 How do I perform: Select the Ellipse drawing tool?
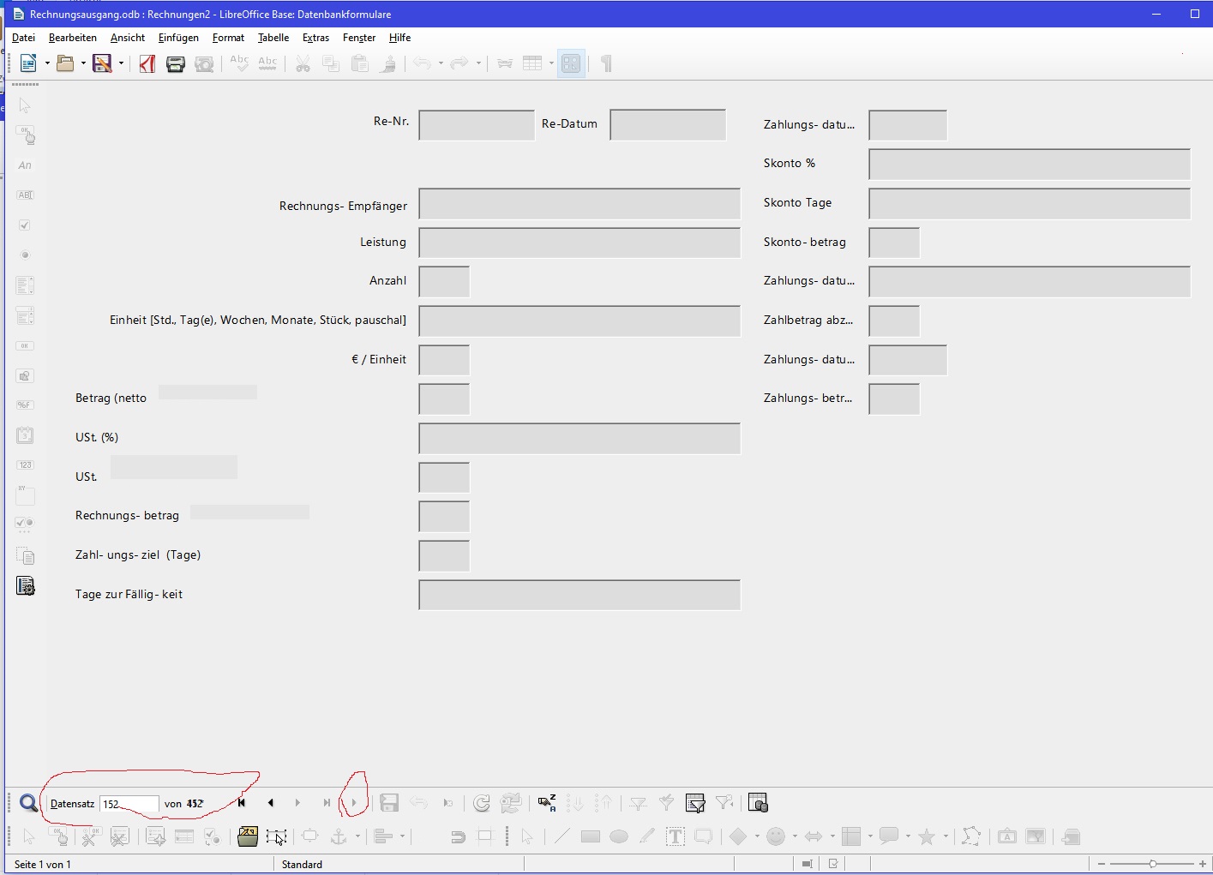619,836
